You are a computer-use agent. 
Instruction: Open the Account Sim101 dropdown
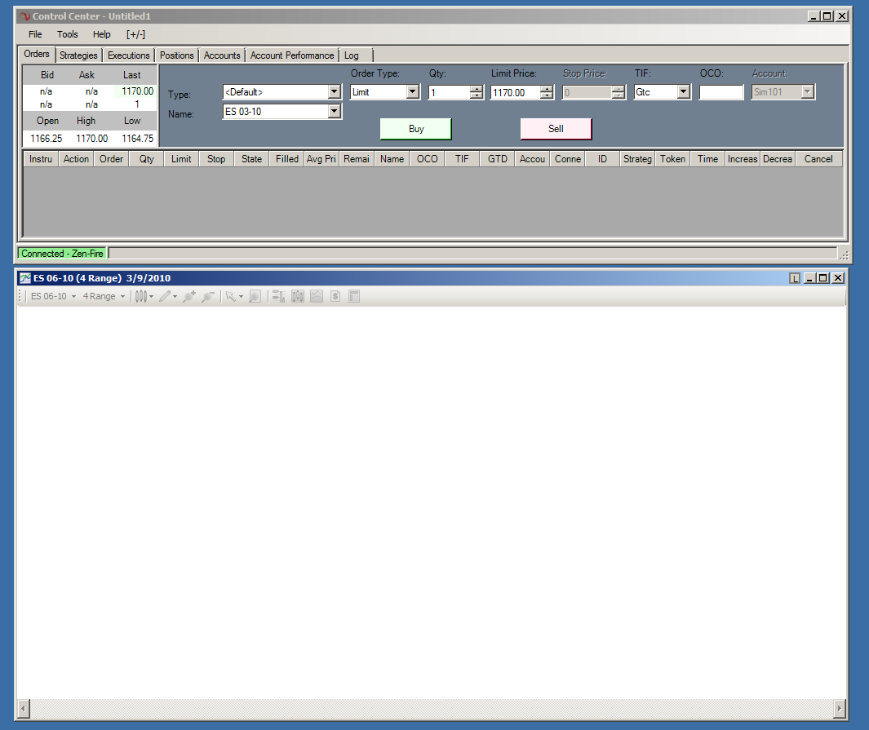808,92
